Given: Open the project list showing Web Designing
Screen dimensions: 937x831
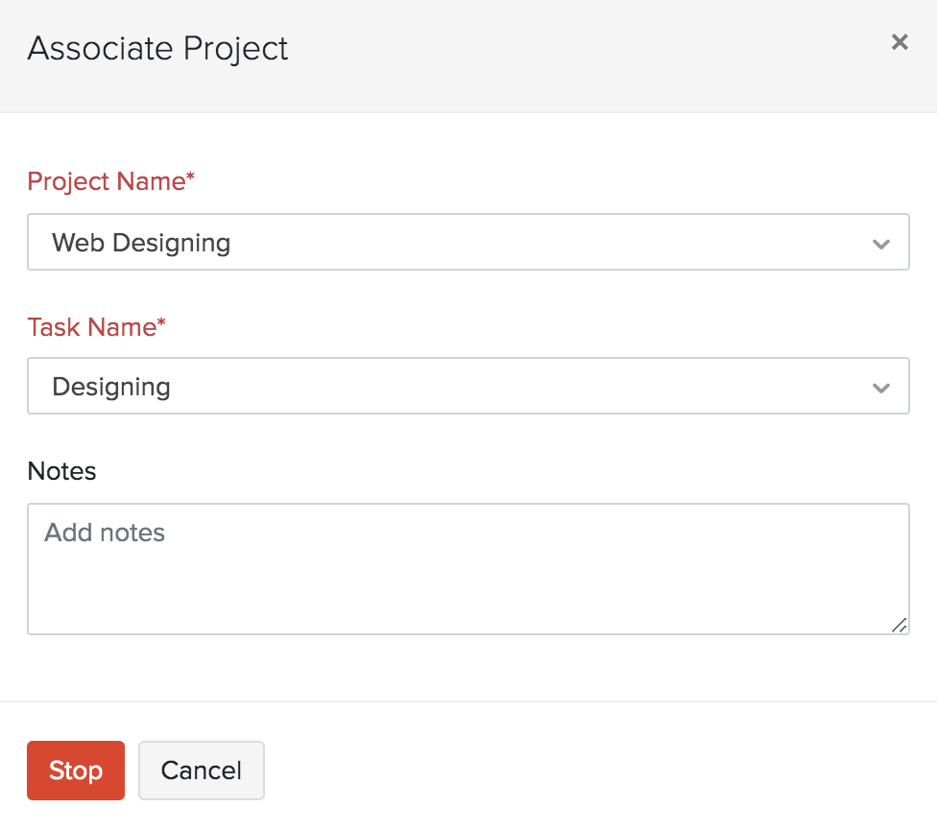Looking at the screenshot, I should point(468,242).
